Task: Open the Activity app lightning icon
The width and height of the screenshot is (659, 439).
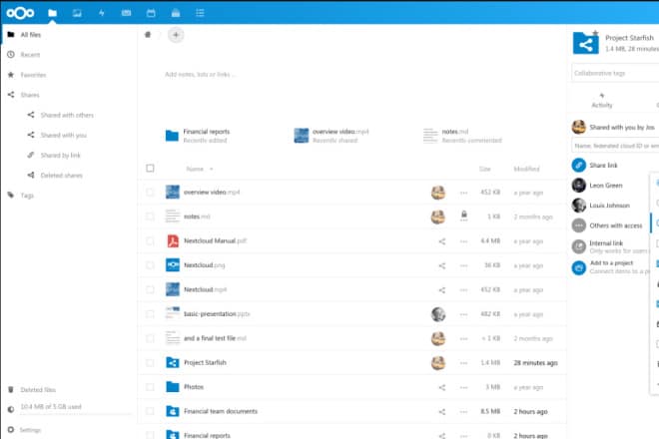Action: 102,13
